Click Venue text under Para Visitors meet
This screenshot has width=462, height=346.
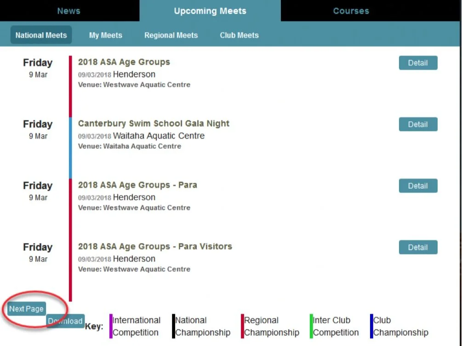pos(134,269)
